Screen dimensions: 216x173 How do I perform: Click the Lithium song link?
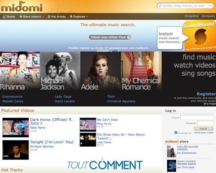(x=182, y=149)
